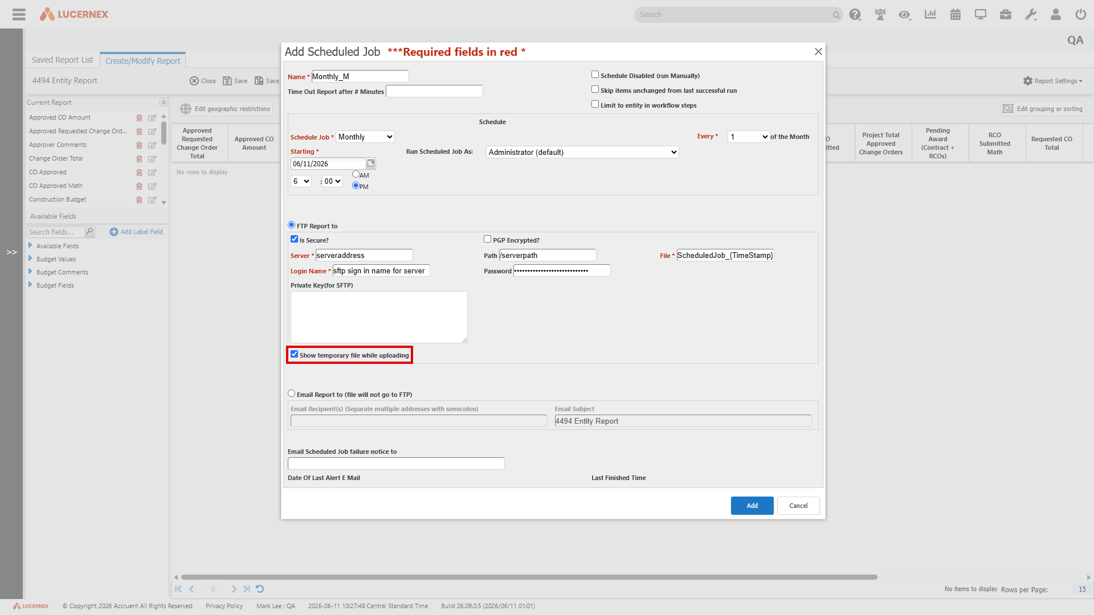1094x615 pixels.
Task: Select the AM radio button
Action: click(x=356, y=174)
